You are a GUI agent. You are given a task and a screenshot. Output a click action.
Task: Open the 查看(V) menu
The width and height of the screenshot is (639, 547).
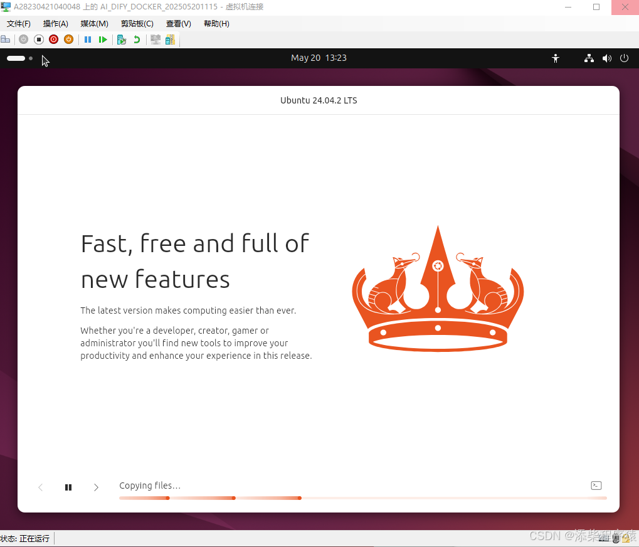pyautogui.click(x=179, y=24)
